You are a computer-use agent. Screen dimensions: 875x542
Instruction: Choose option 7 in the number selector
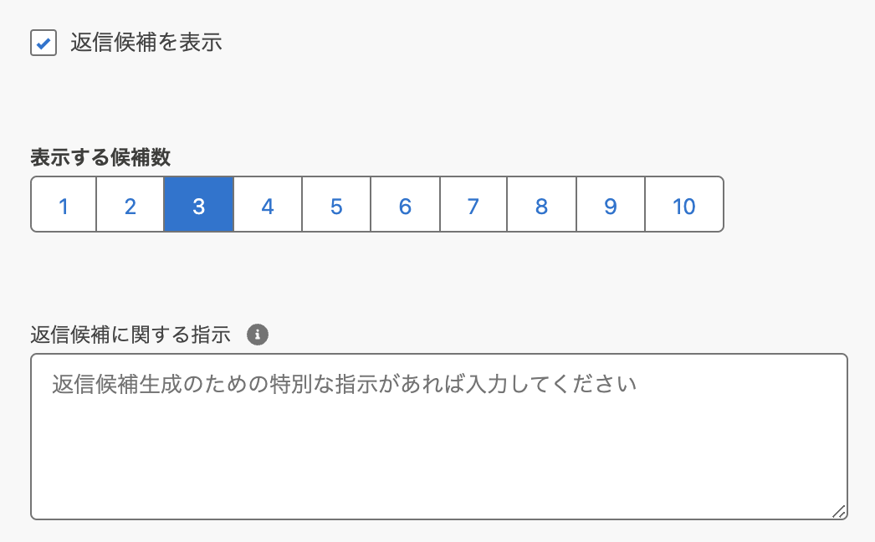click(x=473, y=204)
